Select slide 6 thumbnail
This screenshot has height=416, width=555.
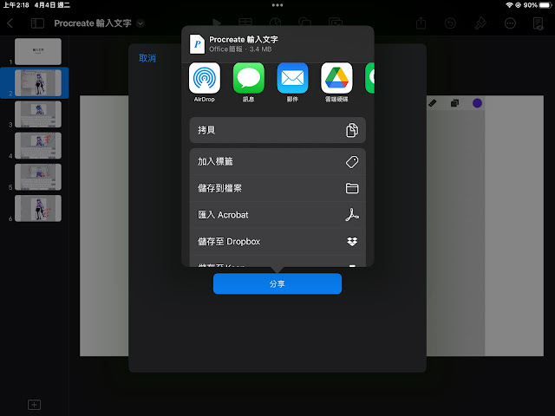pyautogui.click(x=38, y=208)
